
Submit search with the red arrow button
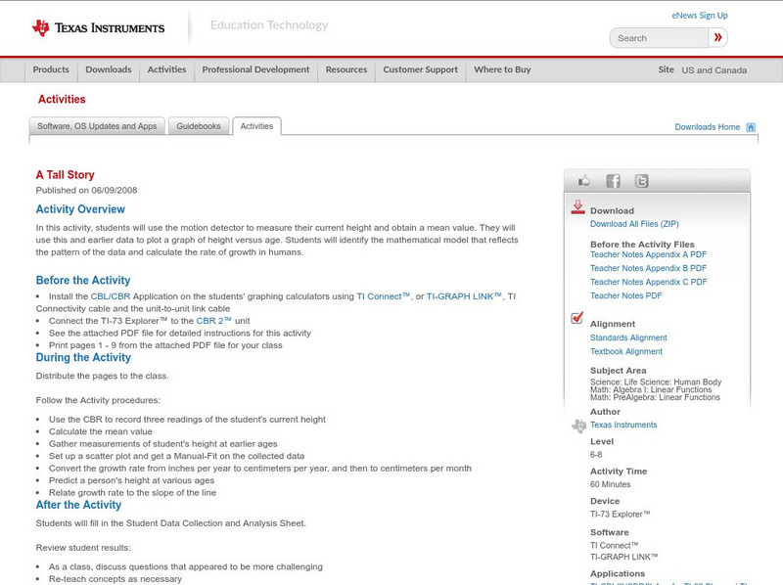click(717, 37)
